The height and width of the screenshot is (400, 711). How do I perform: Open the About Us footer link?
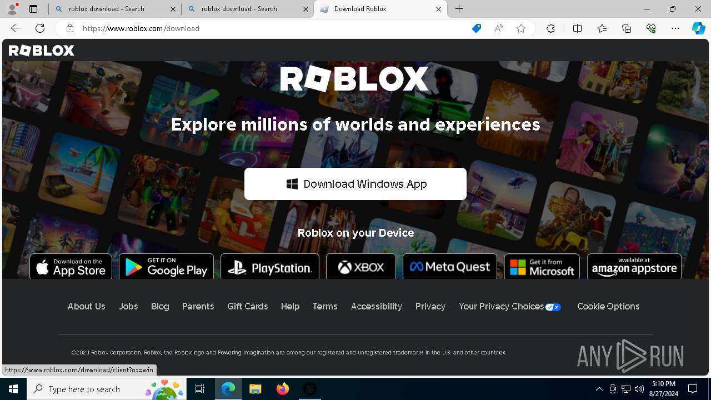pos(86,306)
